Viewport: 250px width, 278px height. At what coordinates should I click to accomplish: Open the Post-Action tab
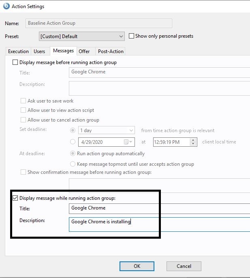click(111, 51)
